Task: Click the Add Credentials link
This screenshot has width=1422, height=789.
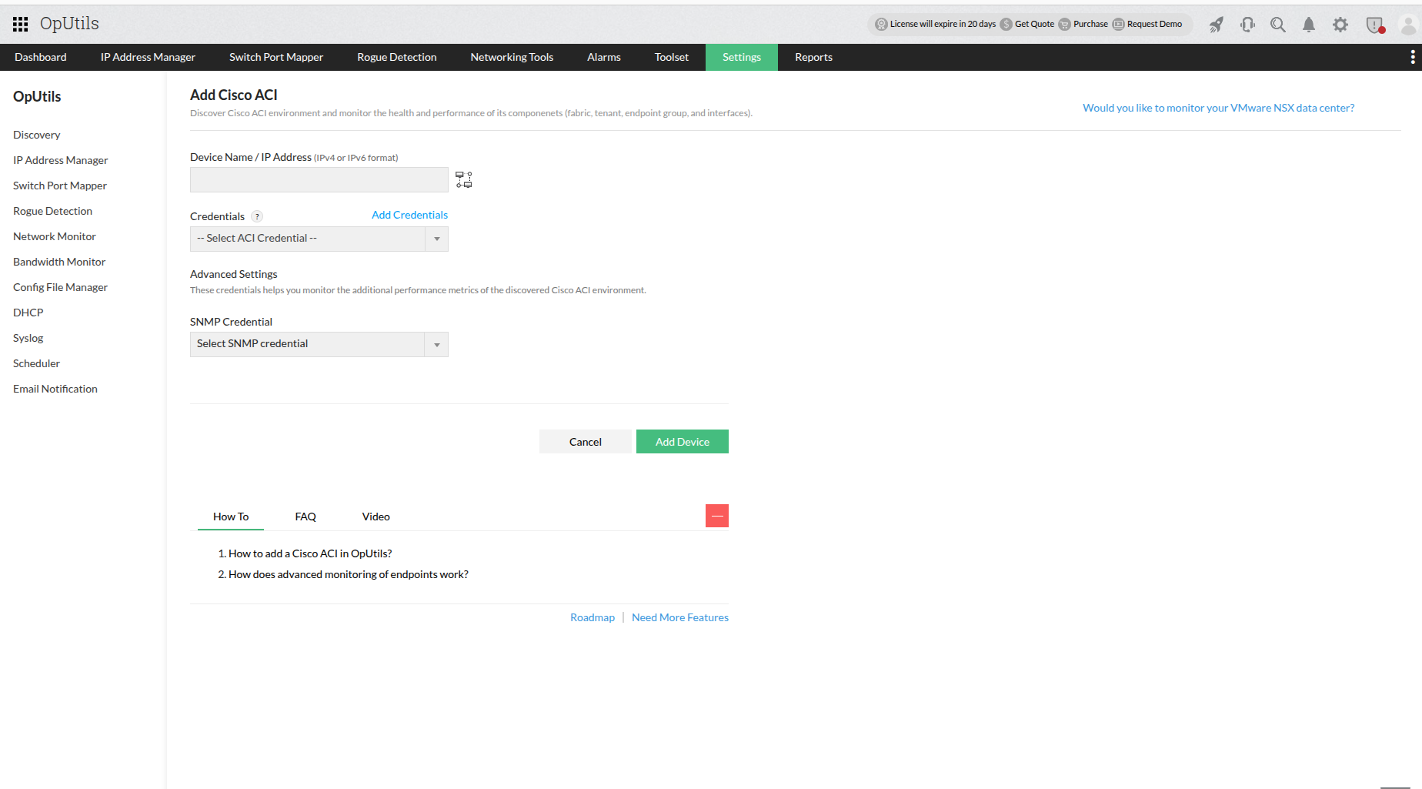Action: point(409,215)
